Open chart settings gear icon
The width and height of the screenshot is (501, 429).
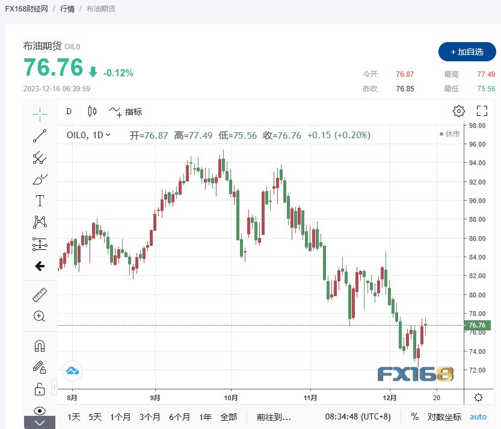pos(459,111)
